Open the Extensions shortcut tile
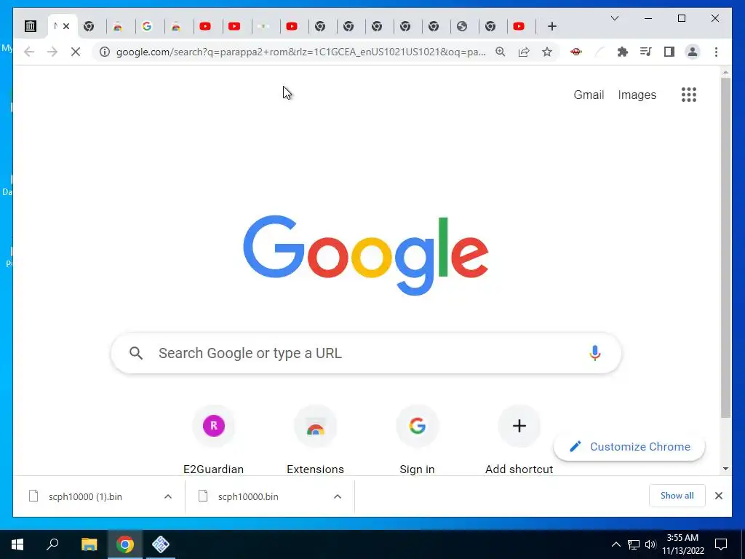Viewport: 745px width, 559px height. pyautogui.click(x=315, y=440)
